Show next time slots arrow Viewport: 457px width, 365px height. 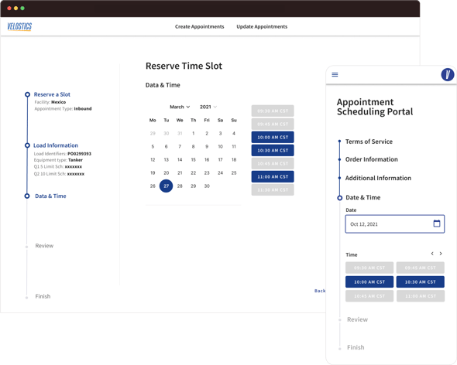pyautogui.click(x=441, y=254)
